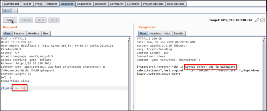Click the Response pane vertical scrollbar

(264, 73)
